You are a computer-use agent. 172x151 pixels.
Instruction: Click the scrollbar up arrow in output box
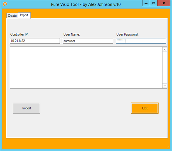click(x=164, y=50)
